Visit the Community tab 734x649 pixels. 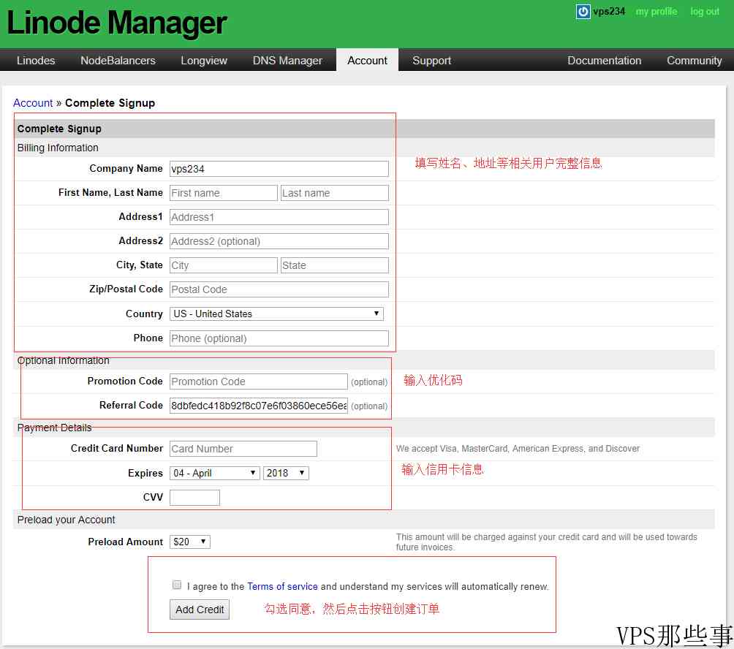(695, 61)
